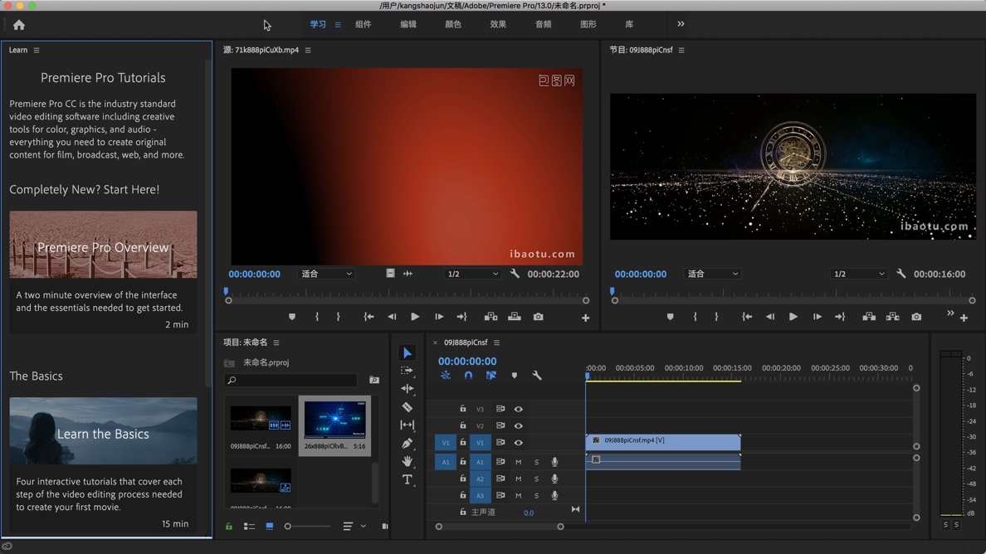Solo audio track A2
Screen dimensions: 986x554
[536, 479]
